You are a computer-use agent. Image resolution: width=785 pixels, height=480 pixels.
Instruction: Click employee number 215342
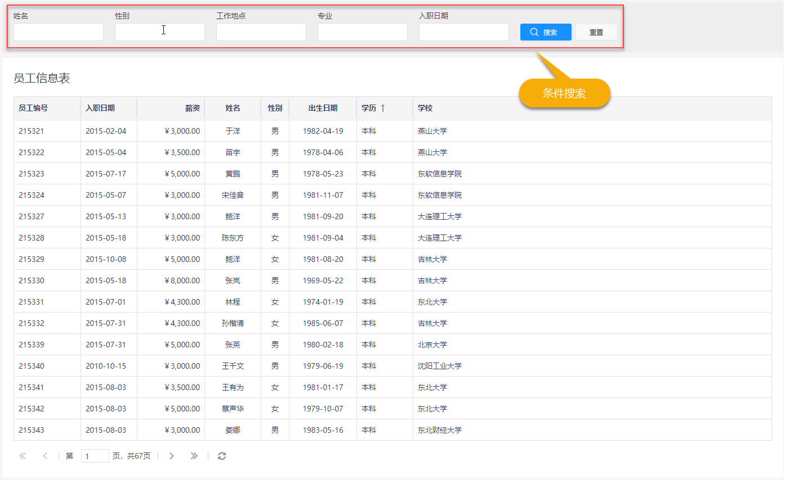pos(32,409)
